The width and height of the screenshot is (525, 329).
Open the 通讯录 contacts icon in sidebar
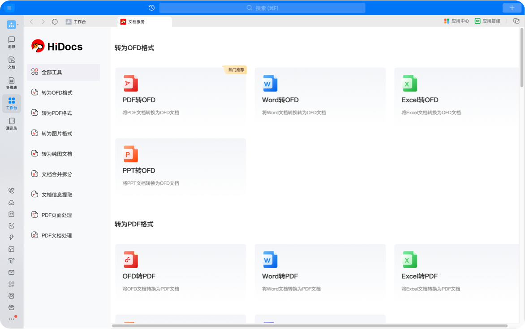point(11,124)
